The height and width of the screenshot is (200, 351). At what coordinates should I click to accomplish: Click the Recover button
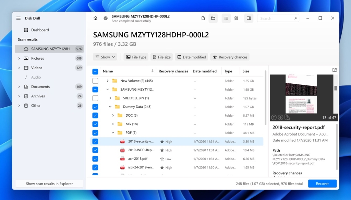322,184
